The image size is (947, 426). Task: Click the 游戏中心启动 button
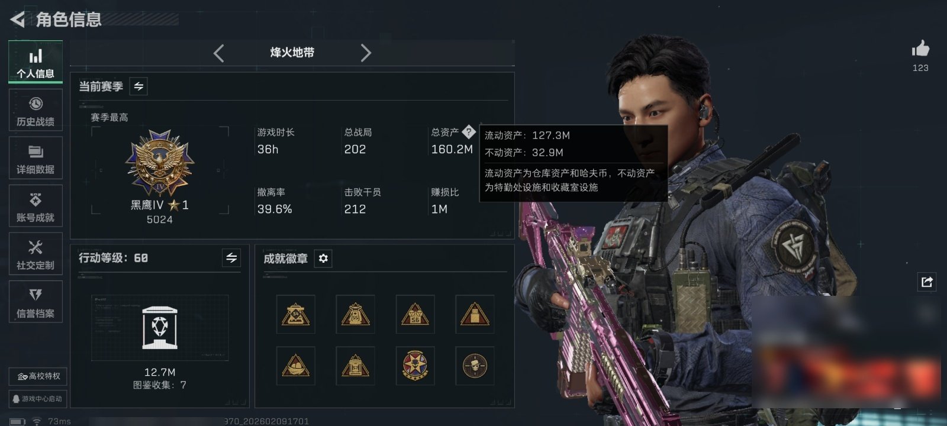38,399
